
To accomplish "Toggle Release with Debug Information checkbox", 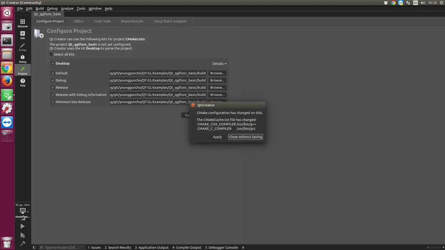I will (53, 95).
